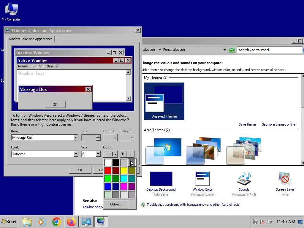Viewport: 304px width, 228px height.
Task: Close Window Color and Appearance dialog
Action: click(138, 31)
